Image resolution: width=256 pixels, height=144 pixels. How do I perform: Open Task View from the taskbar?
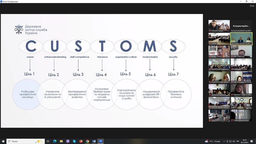point(48,141)
